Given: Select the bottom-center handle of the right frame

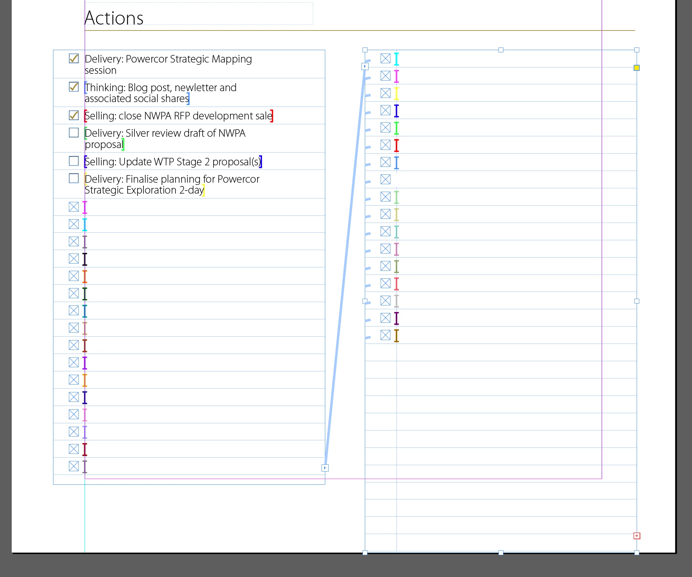Looking at the screenshot, I should (x=501, y=553).
